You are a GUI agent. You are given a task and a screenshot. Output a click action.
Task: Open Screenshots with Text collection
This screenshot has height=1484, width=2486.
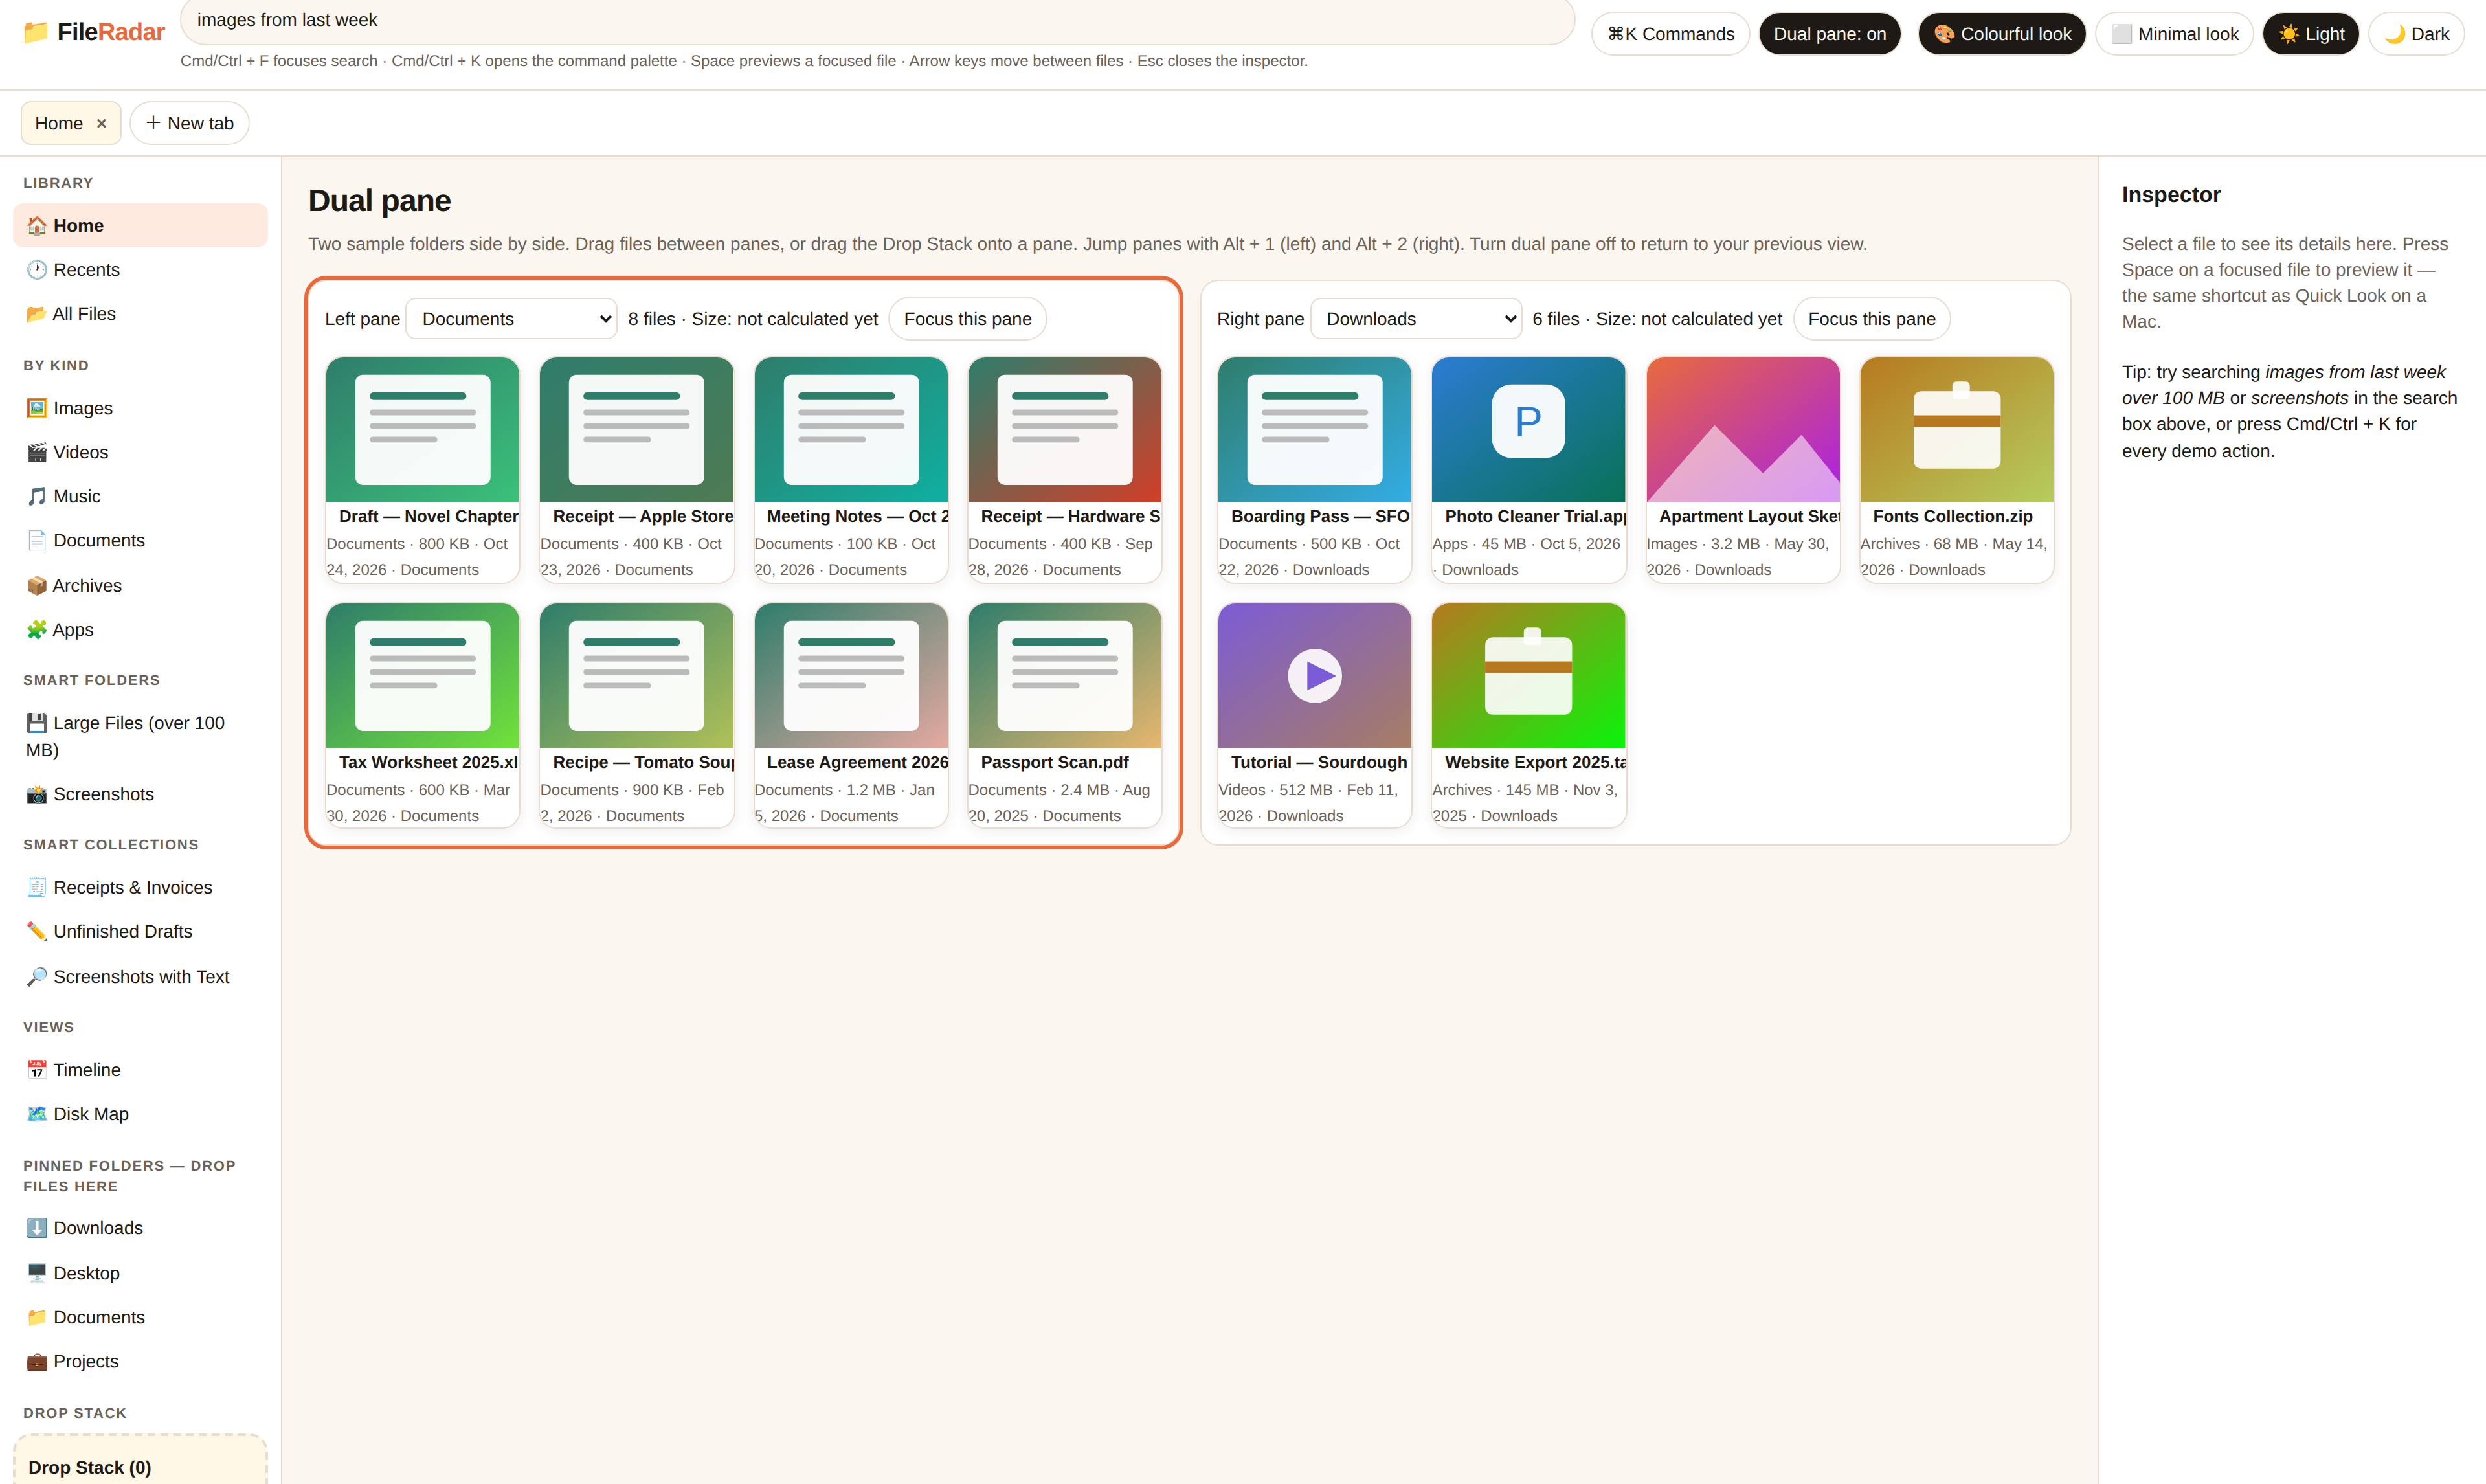pyautogui.click(x=140, y=976)
